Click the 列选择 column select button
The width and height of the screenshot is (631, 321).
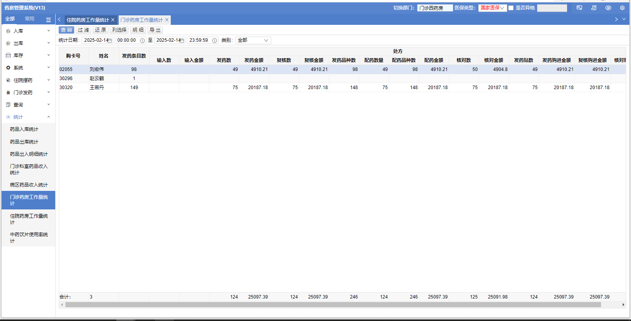pos(119,30)
